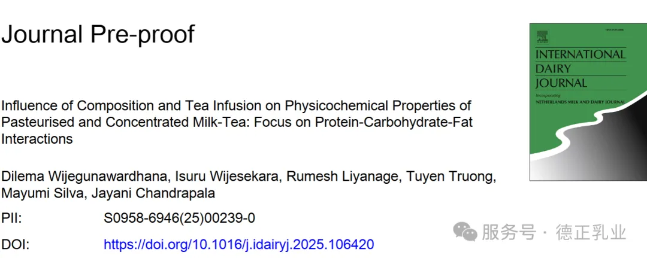The image size is (647, 258).
Task: Click the International Dairy Journal cover thumbnail
Action: tap(588, 102)
